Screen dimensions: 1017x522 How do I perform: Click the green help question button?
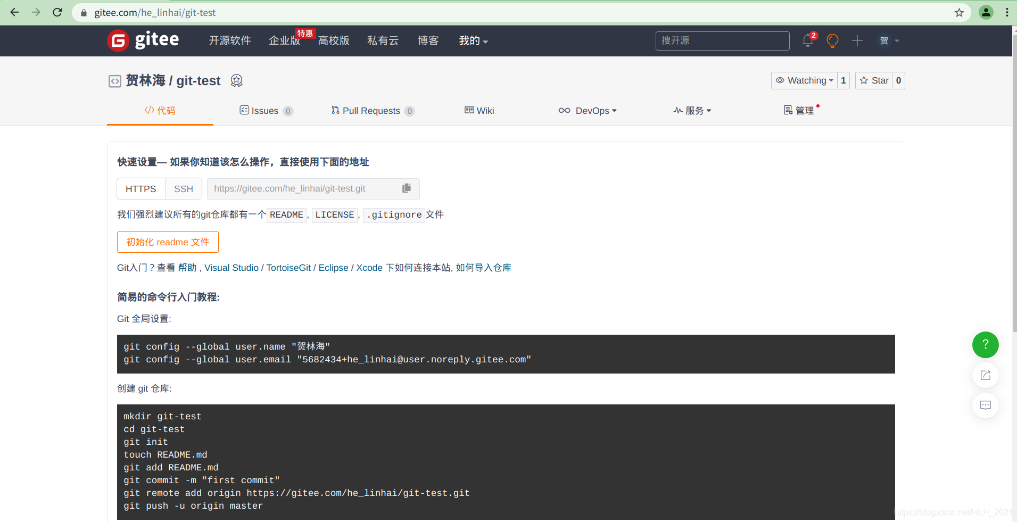(x=986, y=345)
